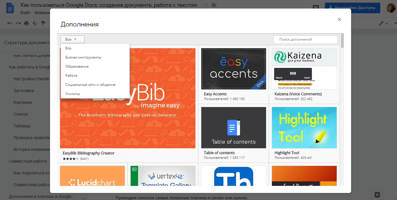Open the comments history icon

[315, 8]
